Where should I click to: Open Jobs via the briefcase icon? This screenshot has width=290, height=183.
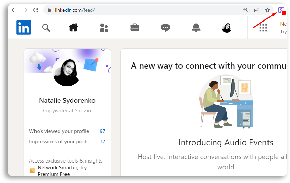pyautogui.click(x=135, y=27)
